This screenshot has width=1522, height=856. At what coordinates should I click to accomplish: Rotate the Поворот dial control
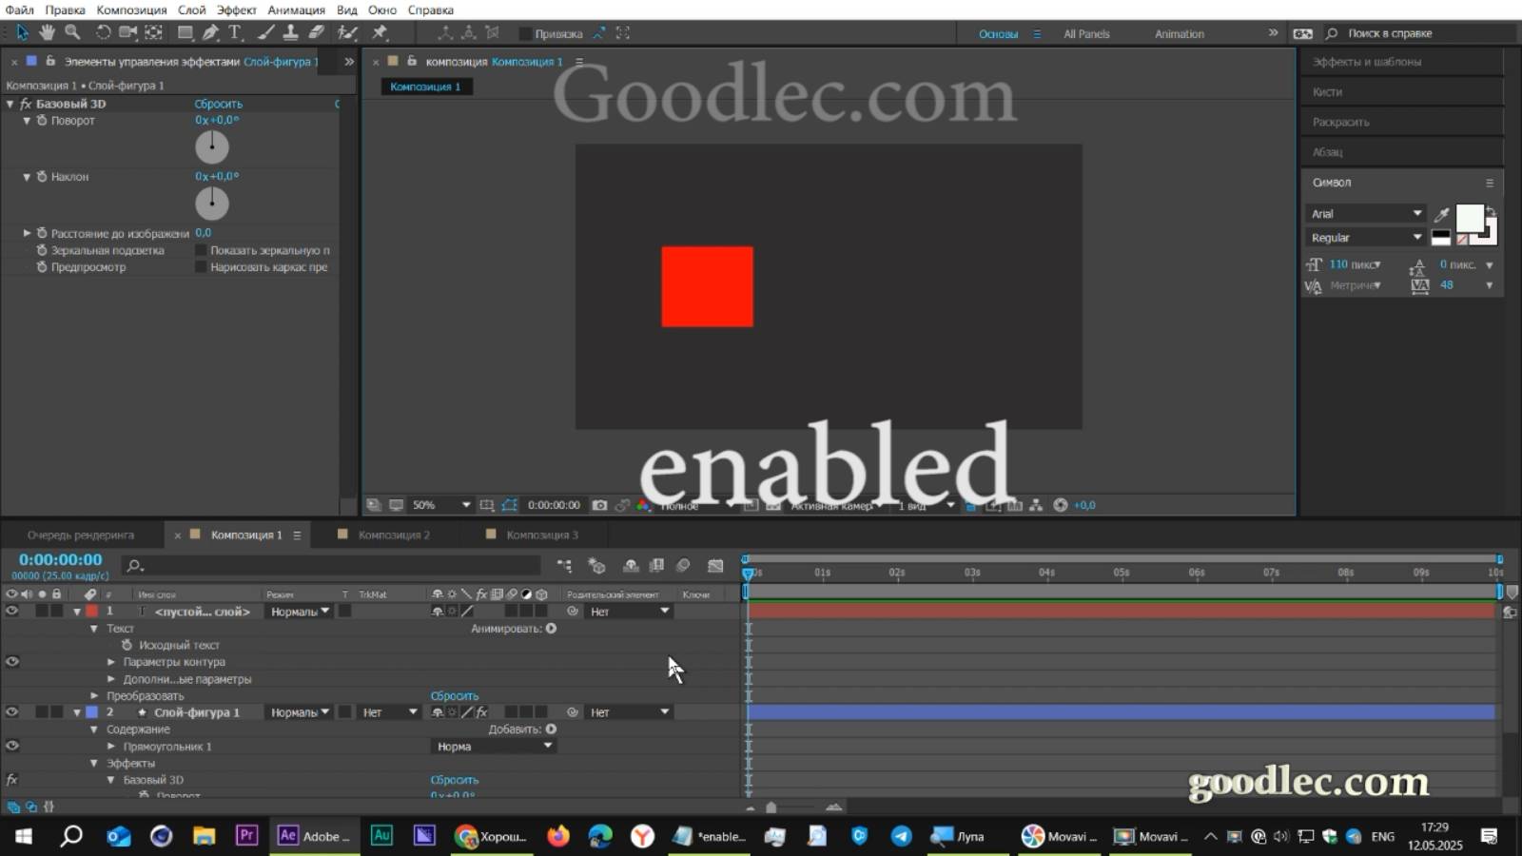211,147
